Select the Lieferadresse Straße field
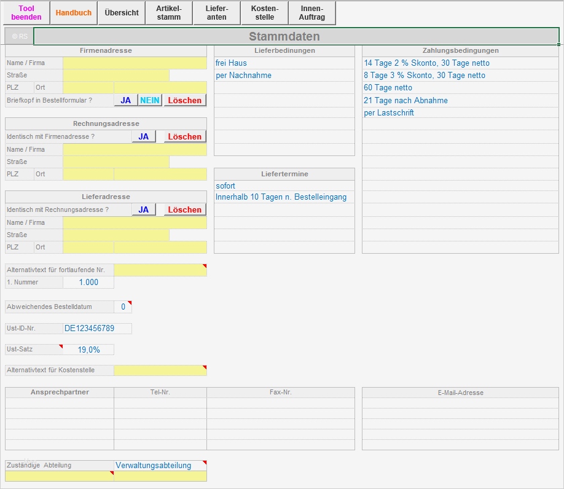564x489 pixels. pyautogui.click(x=116, y=235)
